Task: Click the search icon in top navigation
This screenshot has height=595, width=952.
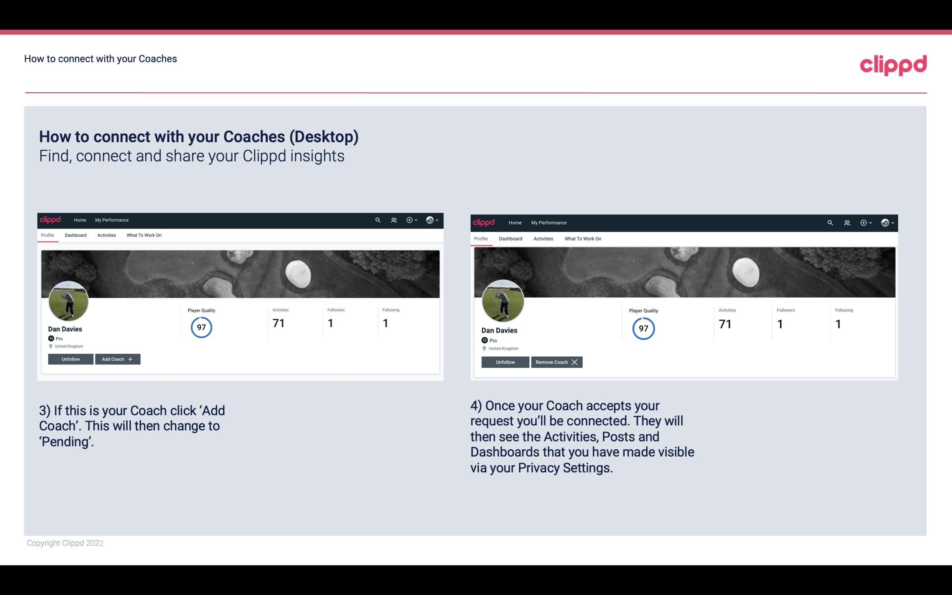Action: [378, 219]
